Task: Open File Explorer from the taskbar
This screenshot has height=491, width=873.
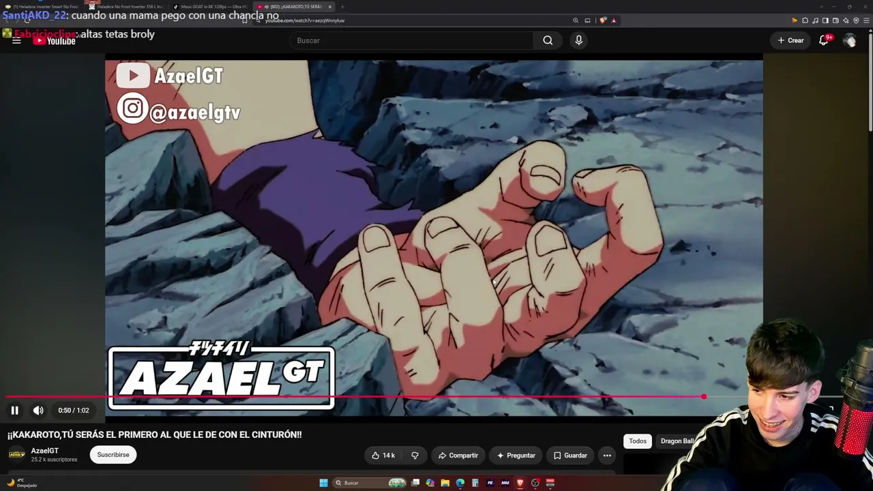Action: (445, 483)
